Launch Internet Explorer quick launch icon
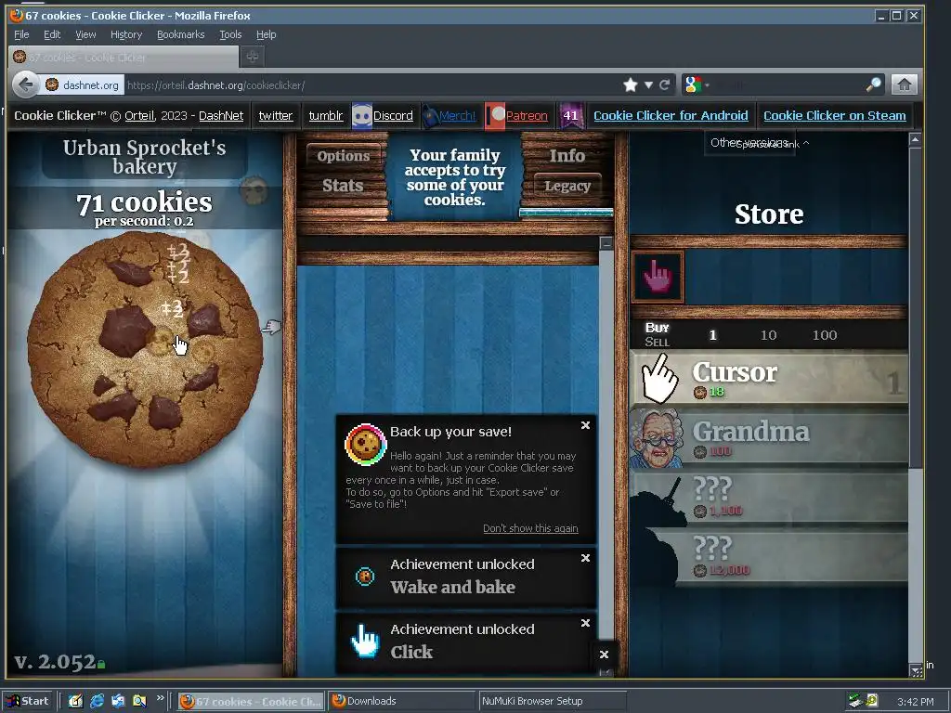 tap(97, 701)
